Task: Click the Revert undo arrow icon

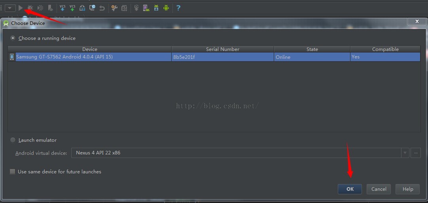Action: click(x=102, y=8)
